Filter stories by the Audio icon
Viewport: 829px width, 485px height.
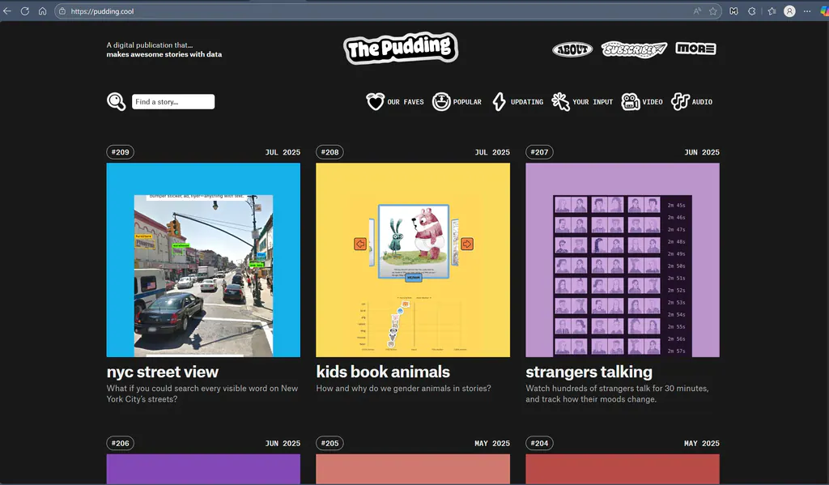point(680,102)
